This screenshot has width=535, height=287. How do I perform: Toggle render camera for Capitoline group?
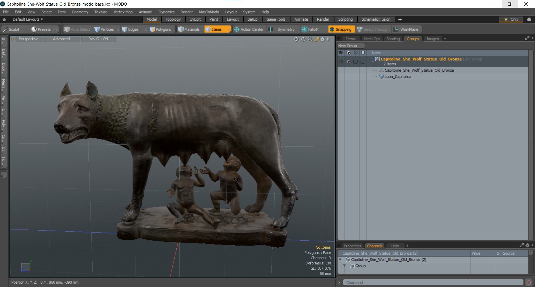[348, 61]
